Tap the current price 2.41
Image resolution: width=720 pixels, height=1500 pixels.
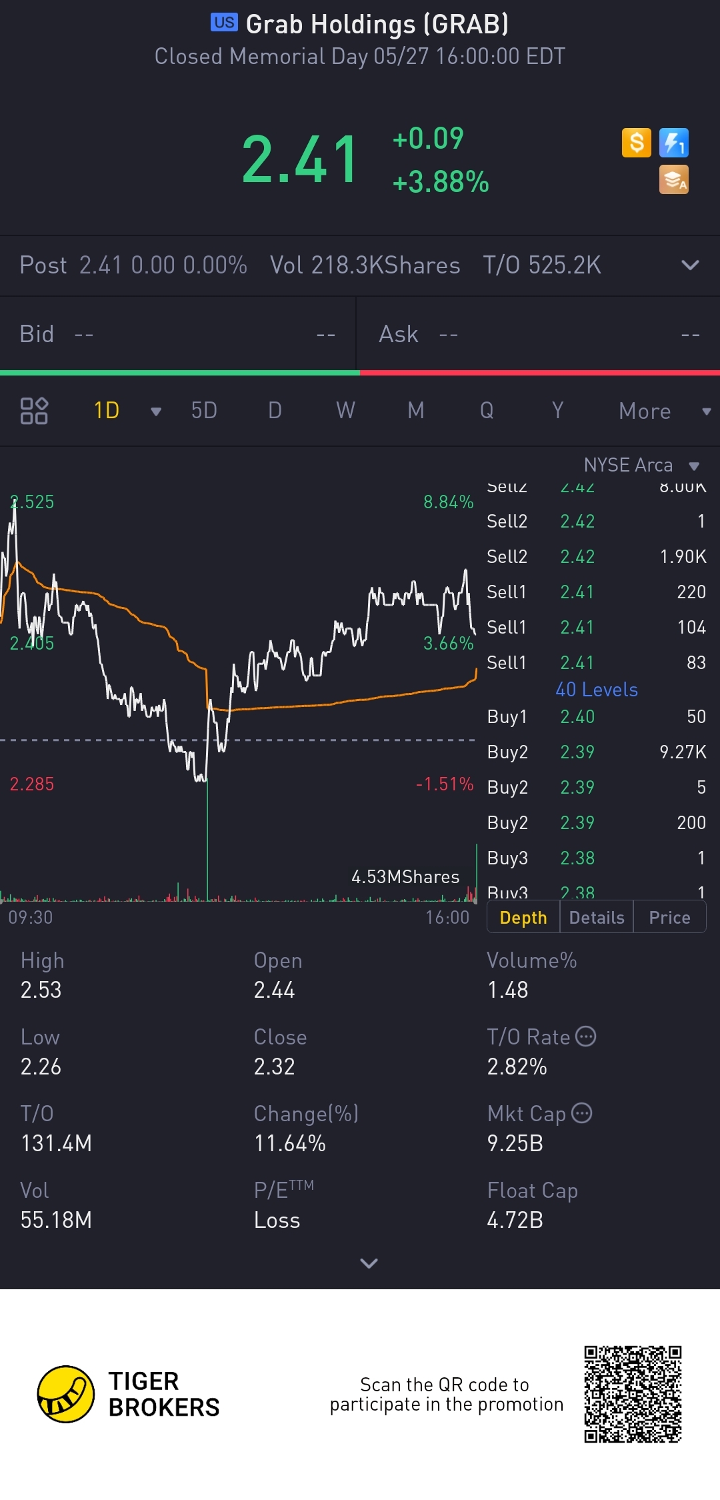(300, 159)
